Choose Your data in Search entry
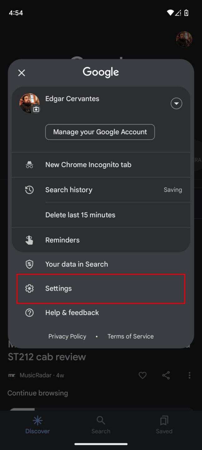The width and height of the screenshot is (202, 450). coord(76,264)
